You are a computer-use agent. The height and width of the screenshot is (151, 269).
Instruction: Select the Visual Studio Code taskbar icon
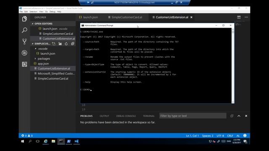click(x=76, y=141)
